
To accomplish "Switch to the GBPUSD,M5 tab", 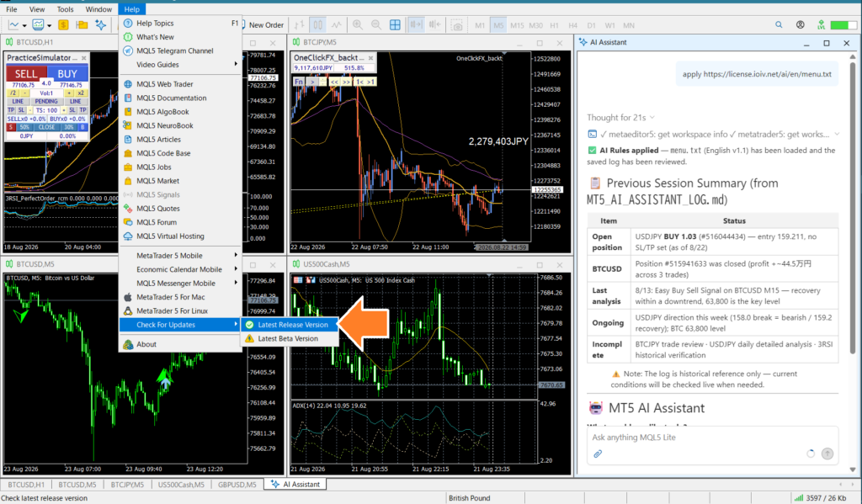I will coord(237,484).
